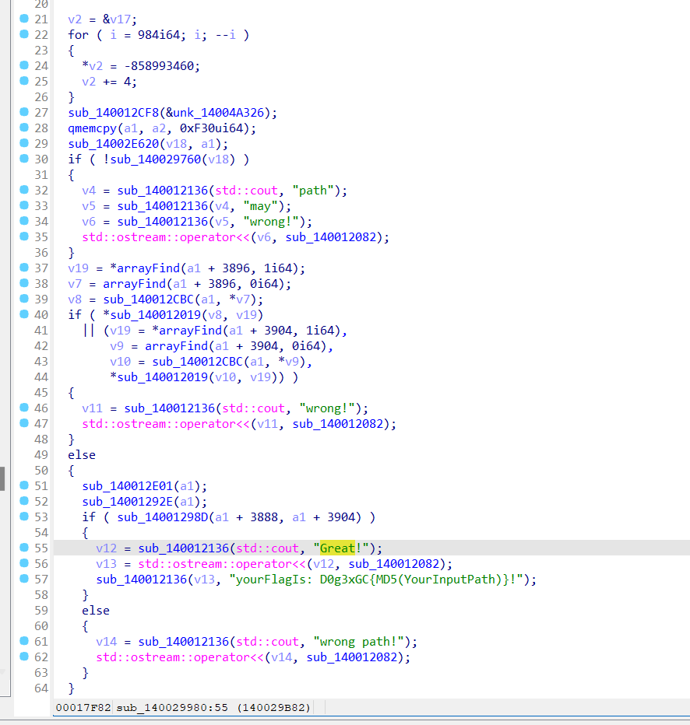Set breakpoint marker beside line 57

coord(24,579)
